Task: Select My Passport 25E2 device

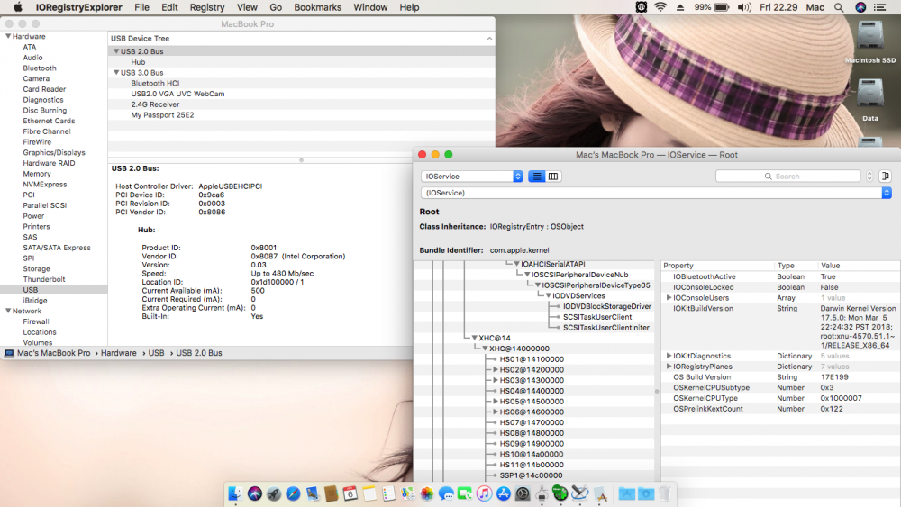Action: tap(162, 115)
